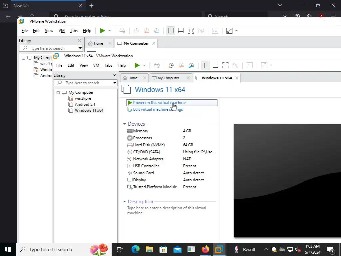Toggle thumbnail bar icon in front window
Viewport: 341px width, 256px height.
point(215,65)
